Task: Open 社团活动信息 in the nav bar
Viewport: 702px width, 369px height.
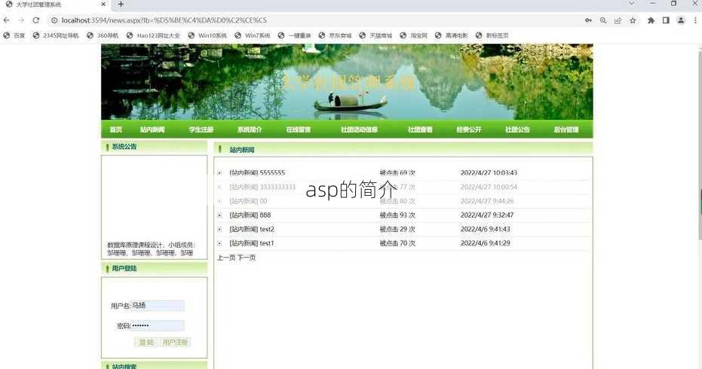Action: pos(359,130)
